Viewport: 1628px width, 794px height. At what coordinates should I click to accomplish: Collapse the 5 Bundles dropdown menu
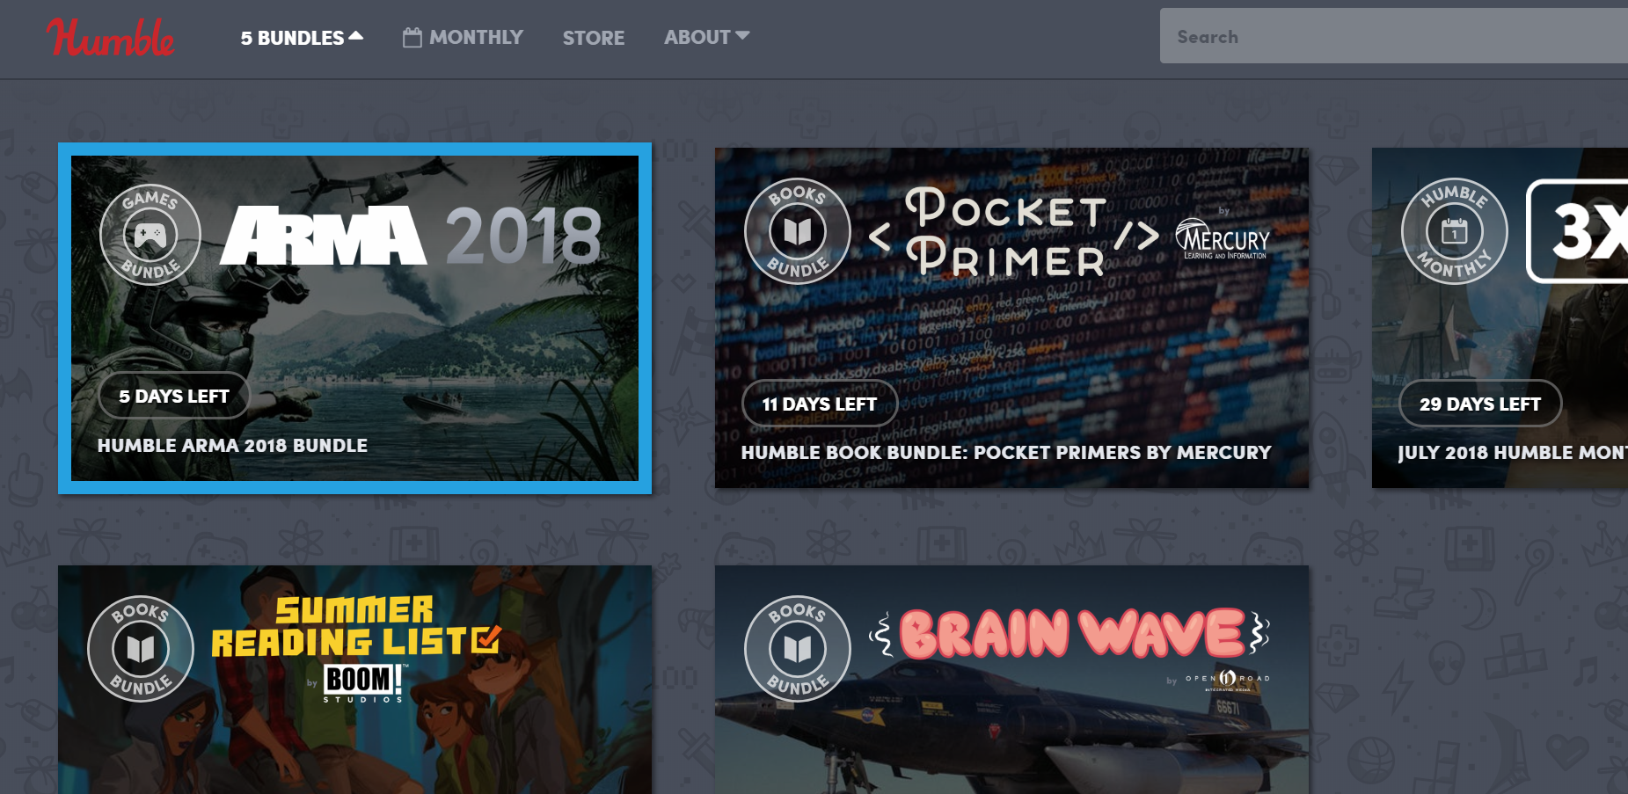pos(301,38)
